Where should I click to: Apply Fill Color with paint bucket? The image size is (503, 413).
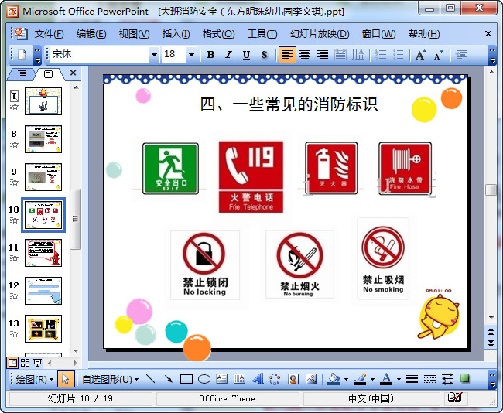pyautogui.click(x=334, y=379)
